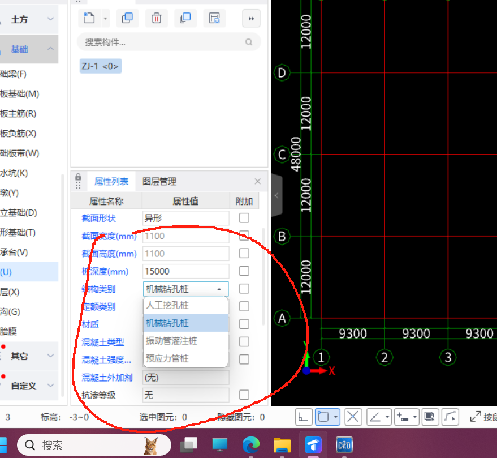Click the Windows taskbar search box
Viewport: 497px width, 458px height.
click(x=94, y=445)
